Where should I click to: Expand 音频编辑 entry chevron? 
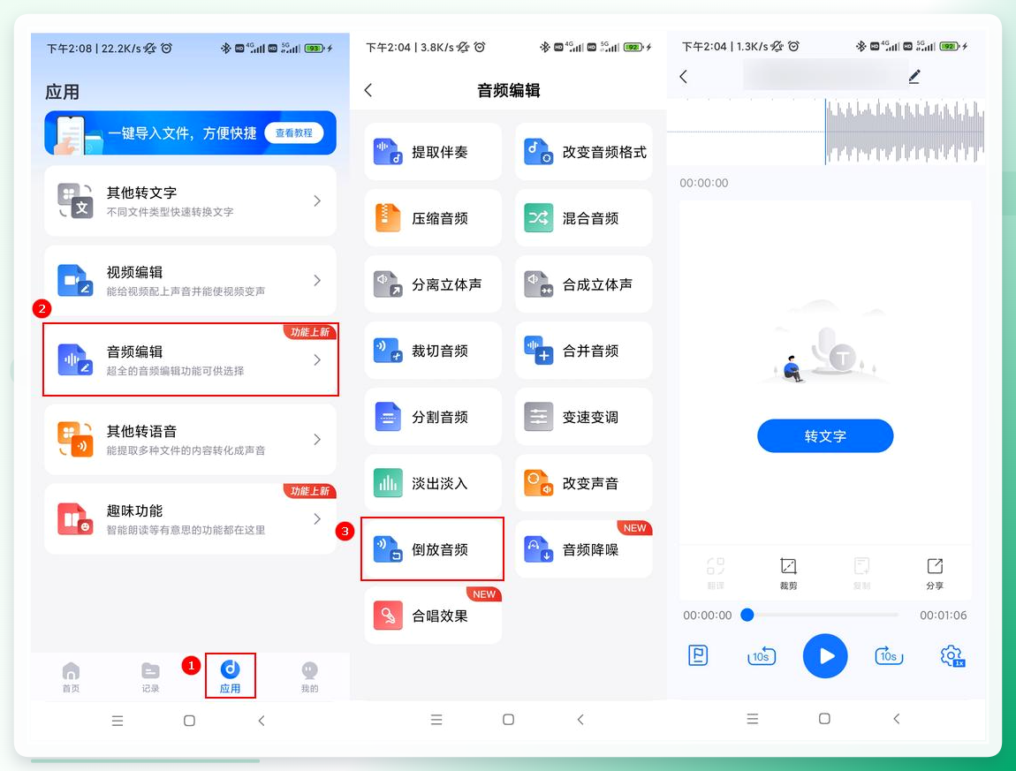coord(317,359)
